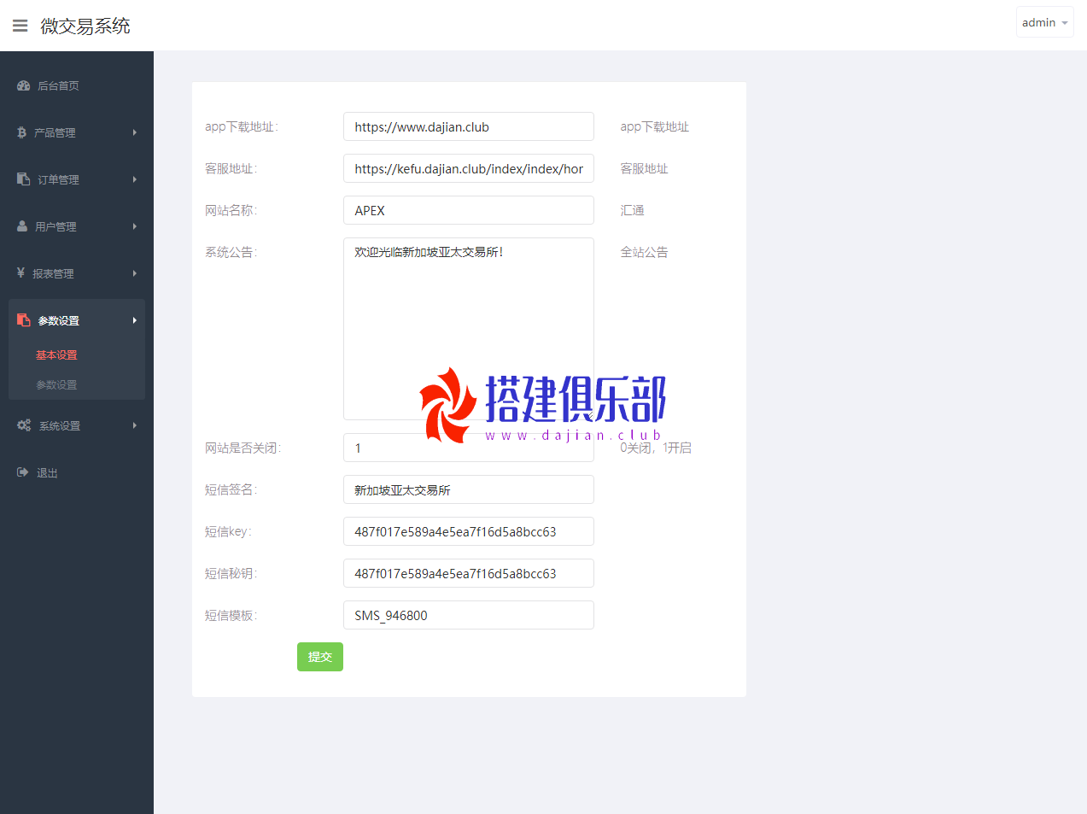Click the user icon beside 用户管理
1087x814 pixels.
(x=22, y=226)
